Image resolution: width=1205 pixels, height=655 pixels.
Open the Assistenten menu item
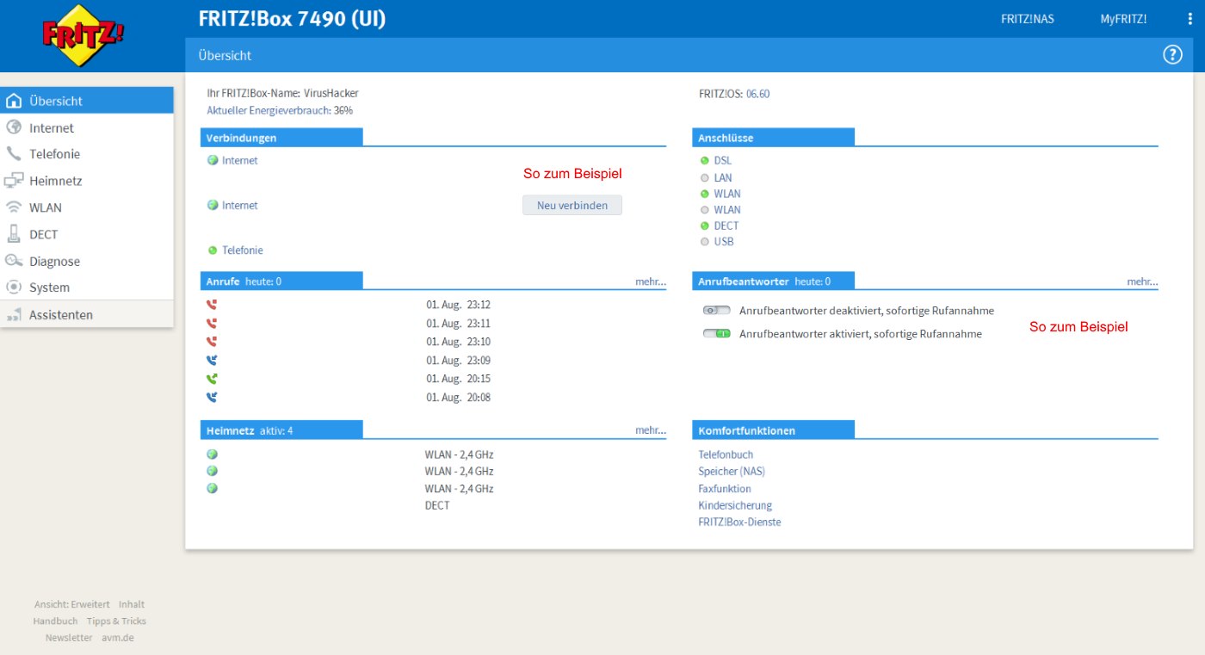[86, 315]
